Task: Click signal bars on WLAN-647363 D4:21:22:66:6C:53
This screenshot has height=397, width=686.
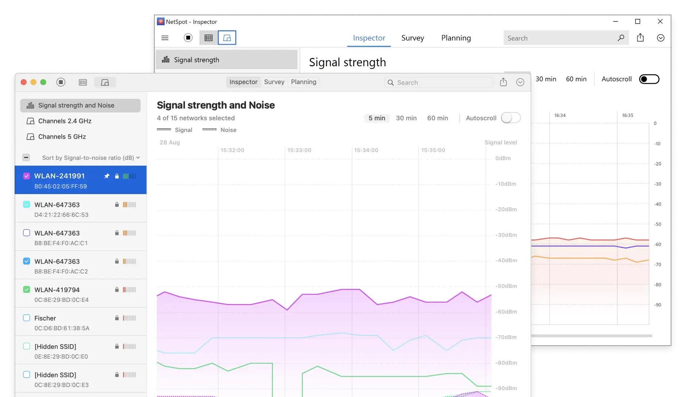Action: click(129, 205)
